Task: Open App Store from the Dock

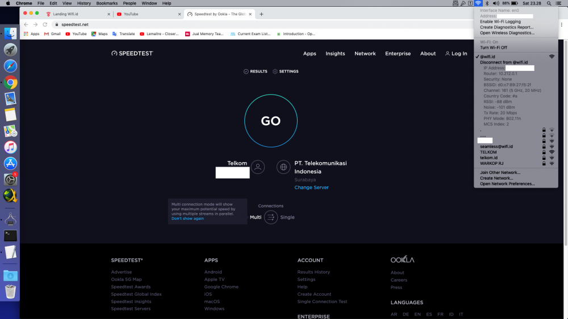Action: click(10, 164)
